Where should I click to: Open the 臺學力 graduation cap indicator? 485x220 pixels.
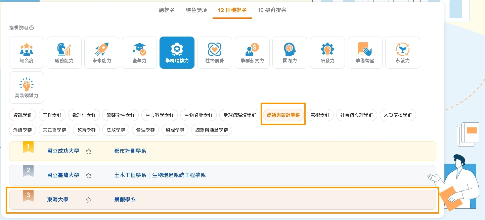139,52
